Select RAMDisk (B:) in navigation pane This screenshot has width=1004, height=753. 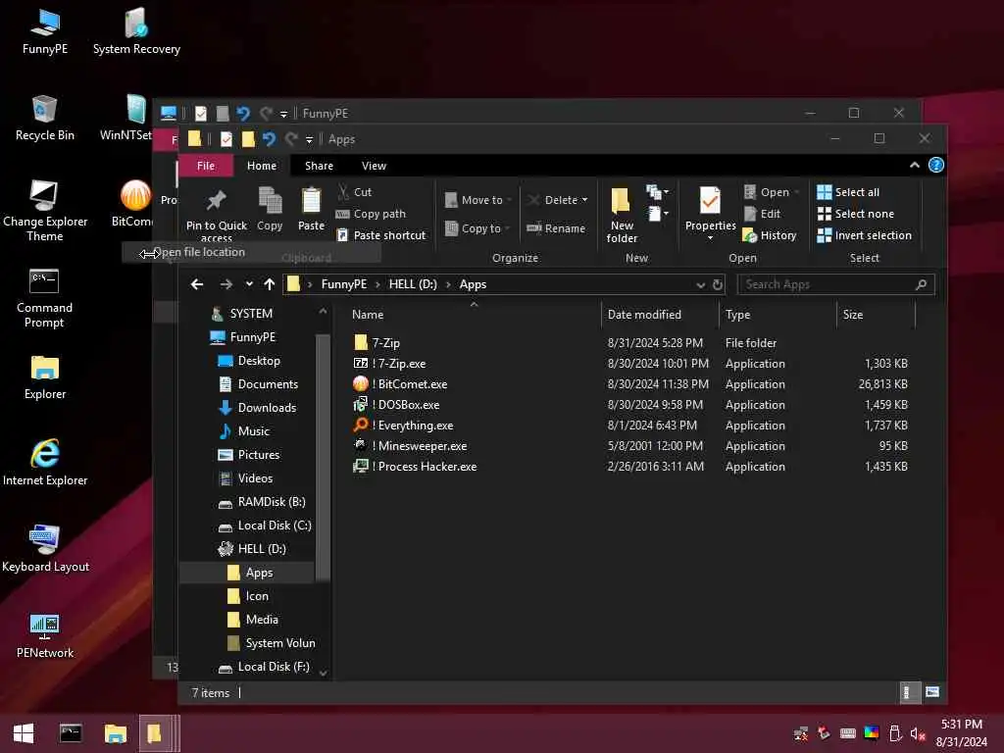[262, 502]
